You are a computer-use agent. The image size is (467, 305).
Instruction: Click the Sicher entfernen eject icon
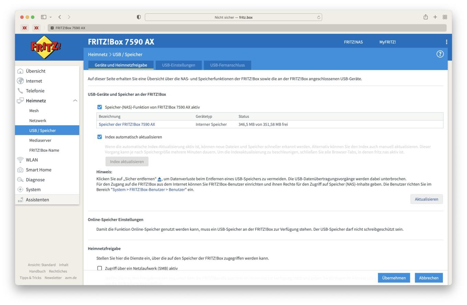pyautogui.click(x=159, y=179)
